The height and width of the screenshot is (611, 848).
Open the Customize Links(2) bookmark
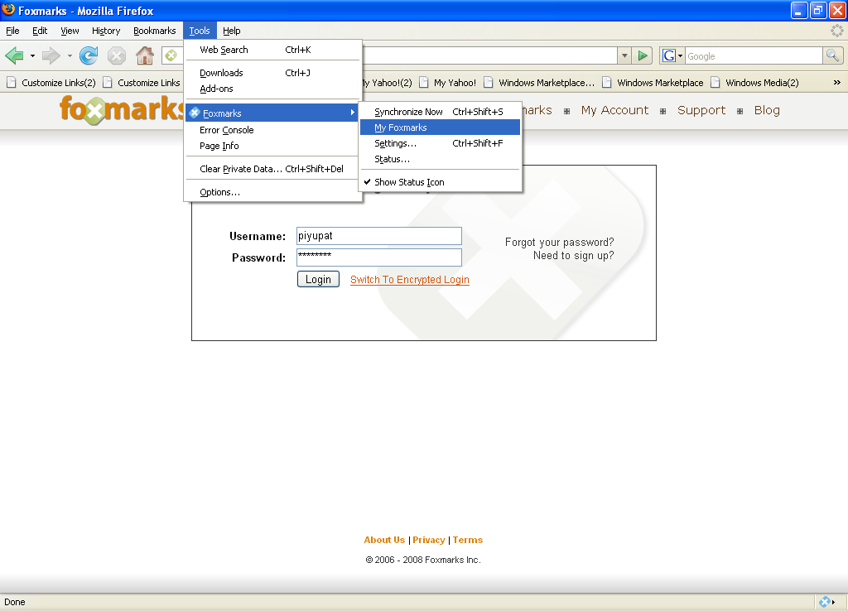point(51,83)
